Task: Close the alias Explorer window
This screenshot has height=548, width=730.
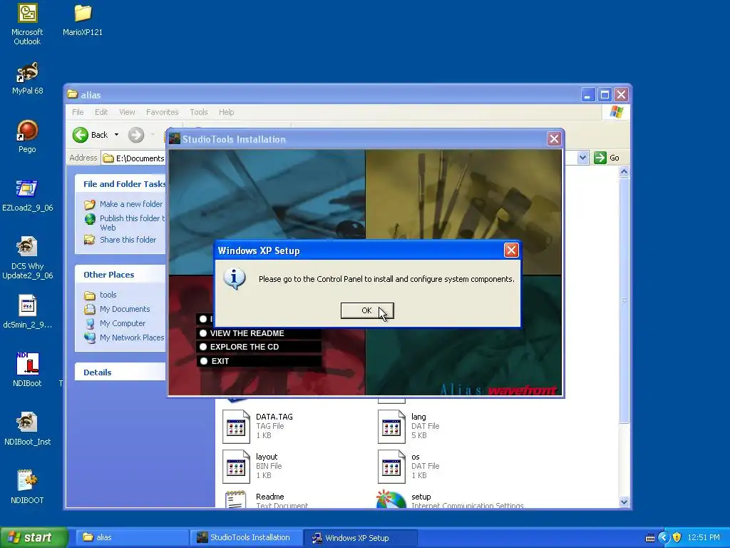Action: tap(621, 95)
